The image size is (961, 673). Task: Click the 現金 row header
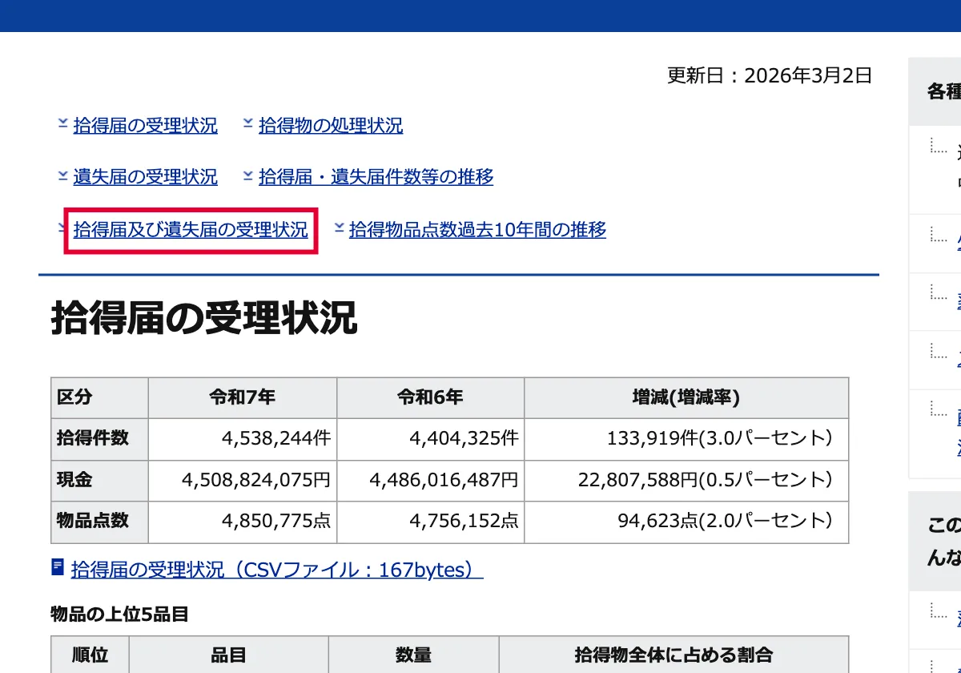(99, 481)
